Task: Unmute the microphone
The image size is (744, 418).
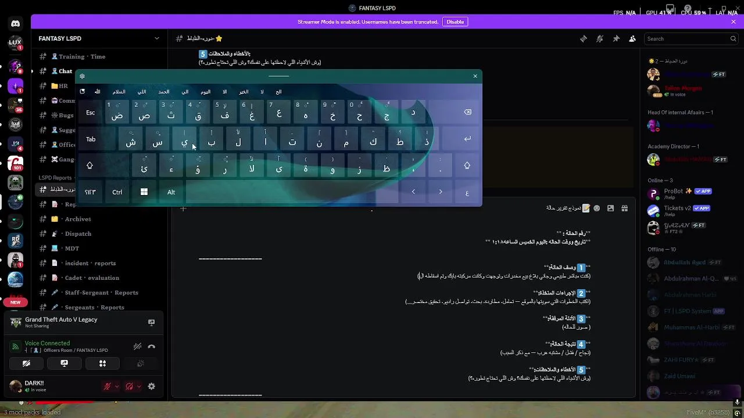Action: 108,386
